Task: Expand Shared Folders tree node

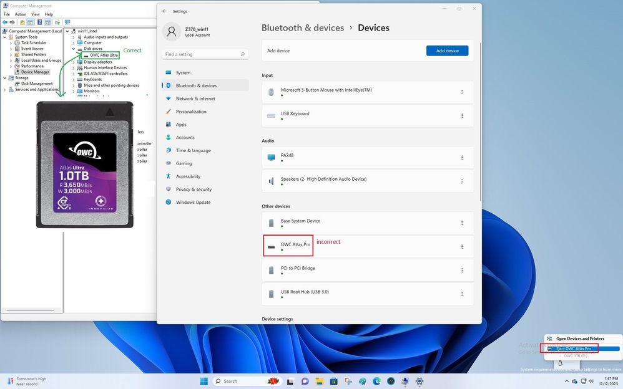Action: click(11, 55)
